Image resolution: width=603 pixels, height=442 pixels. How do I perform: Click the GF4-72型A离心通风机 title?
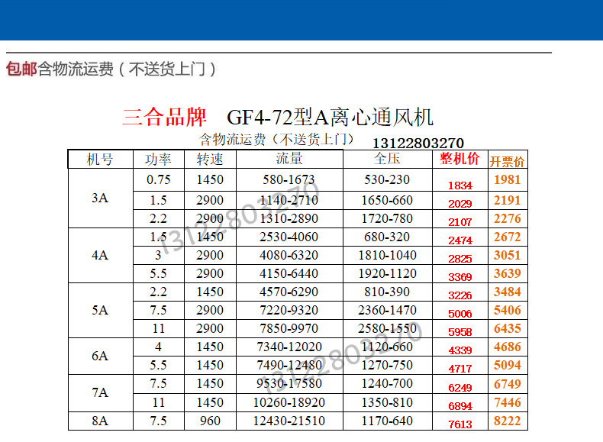pos(330,118)
